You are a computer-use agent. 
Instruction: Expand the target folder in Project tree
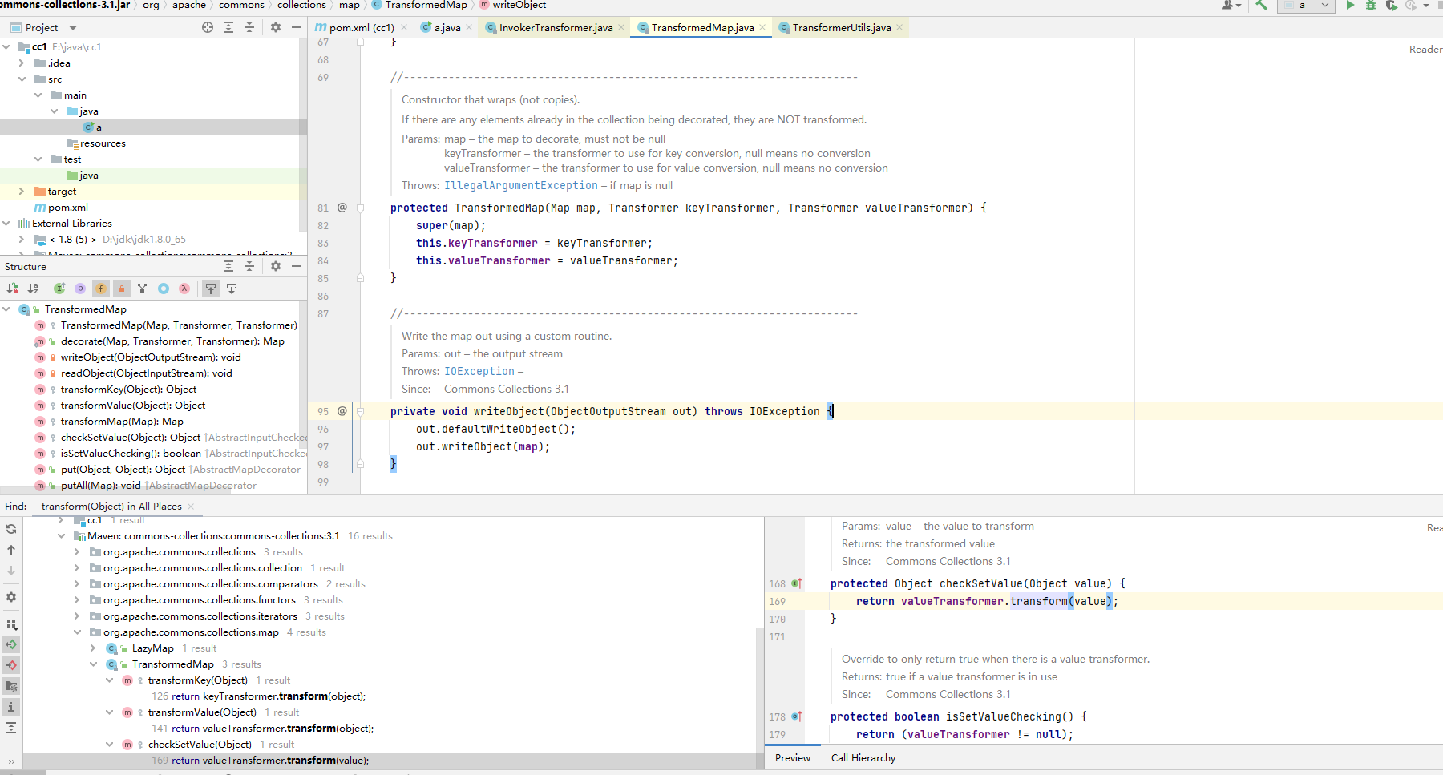coord(22,192)
